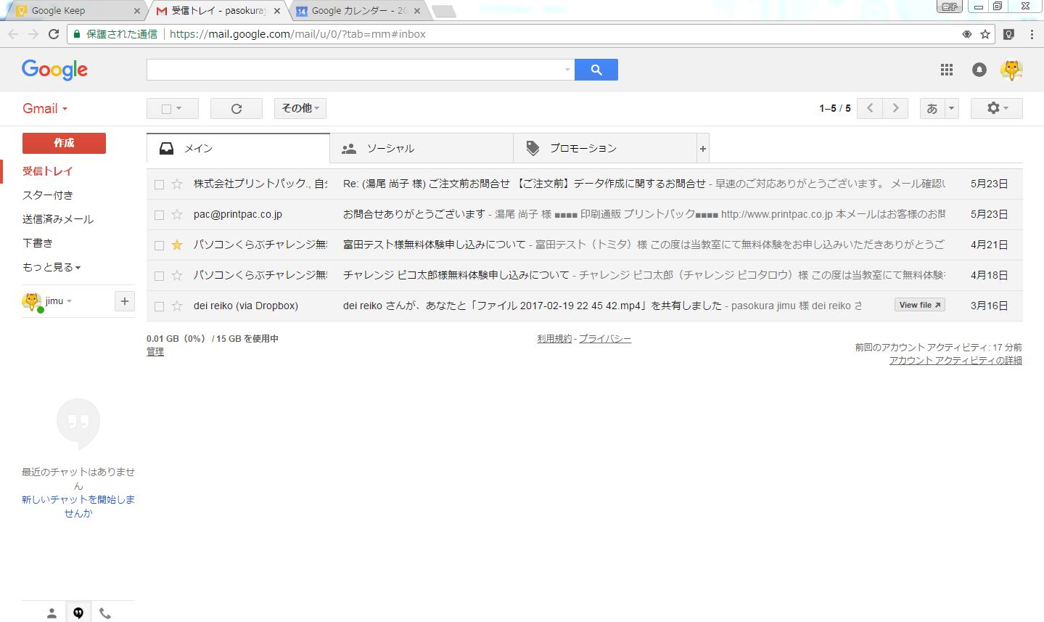Image resolution: width=1044 pixels, height=622 pixels.
Task: Open the 管理 storage link
Action: pos(155,352)
